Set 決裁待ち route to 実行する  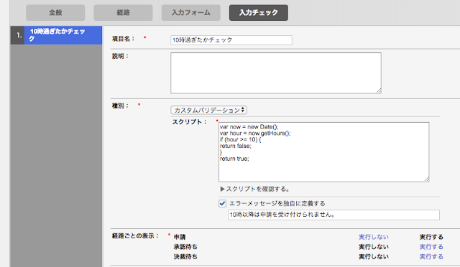click(431, 257)
